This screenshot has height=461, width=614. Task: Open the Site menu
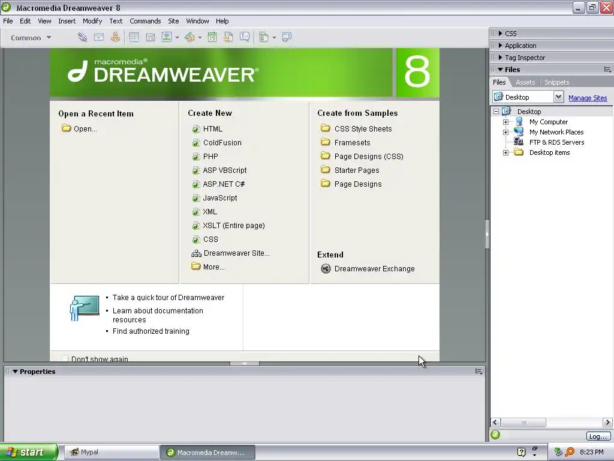(173, 21)
